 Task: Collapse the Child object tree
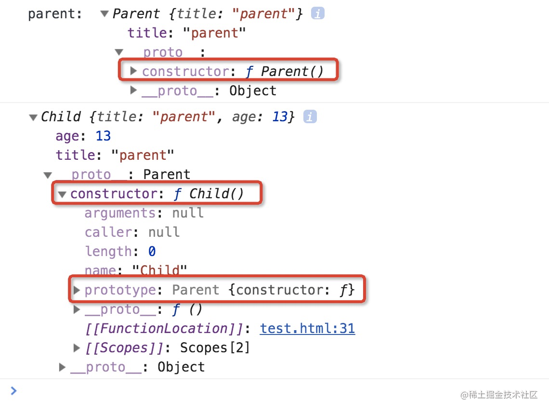[x=33, y=117]
